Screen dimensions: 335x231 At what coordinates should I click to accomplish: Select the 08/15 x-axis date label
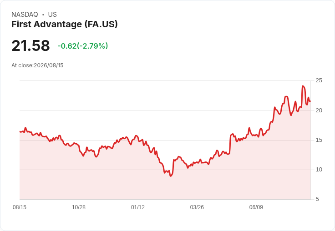pyautogui.click(x=20, y=207)
